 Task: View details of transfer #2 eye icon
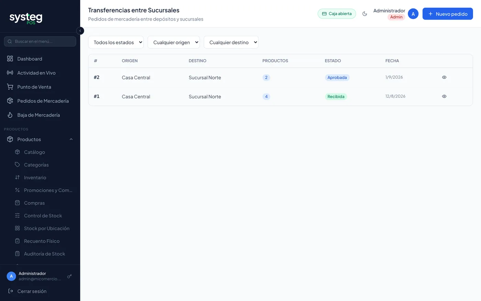click(444, 77)
